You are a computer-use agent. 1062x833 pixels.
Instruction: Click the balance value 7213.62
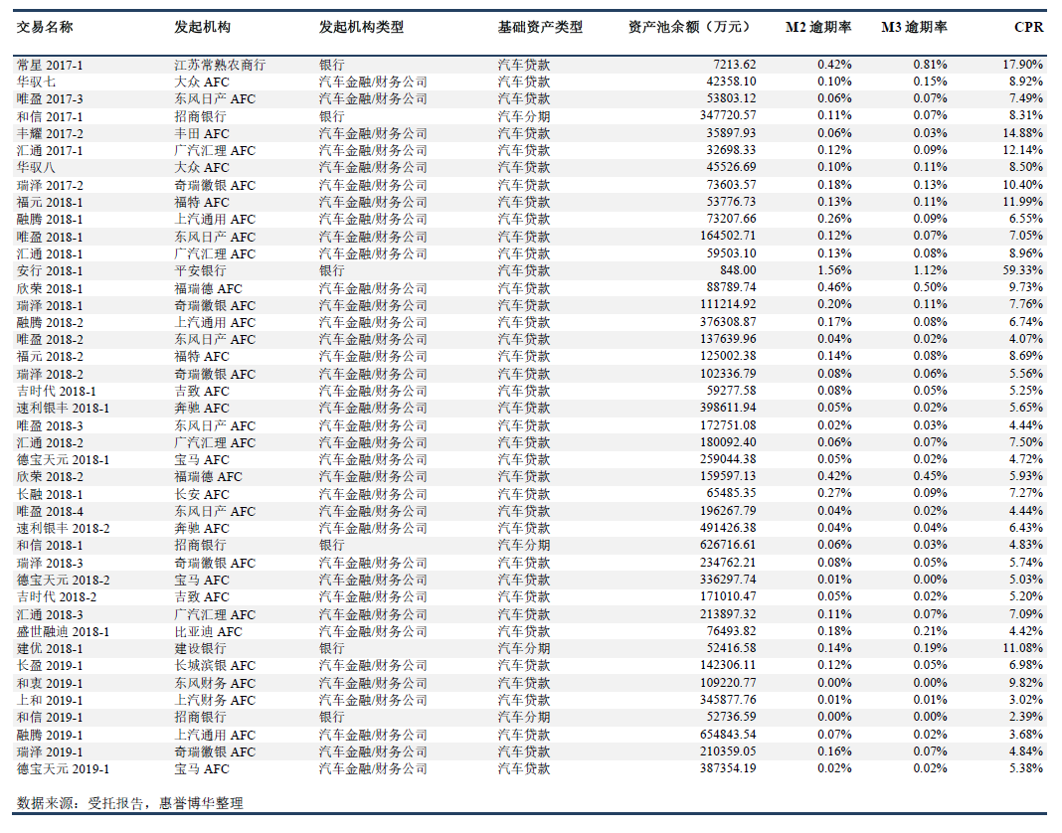(734, 65)
